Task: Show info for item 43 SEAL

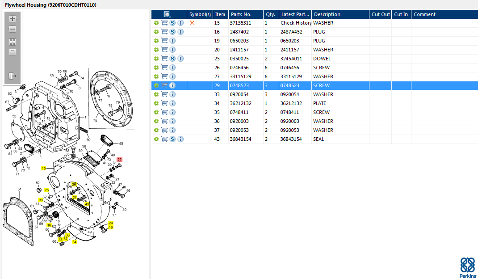Action: (x=180, y=139)
